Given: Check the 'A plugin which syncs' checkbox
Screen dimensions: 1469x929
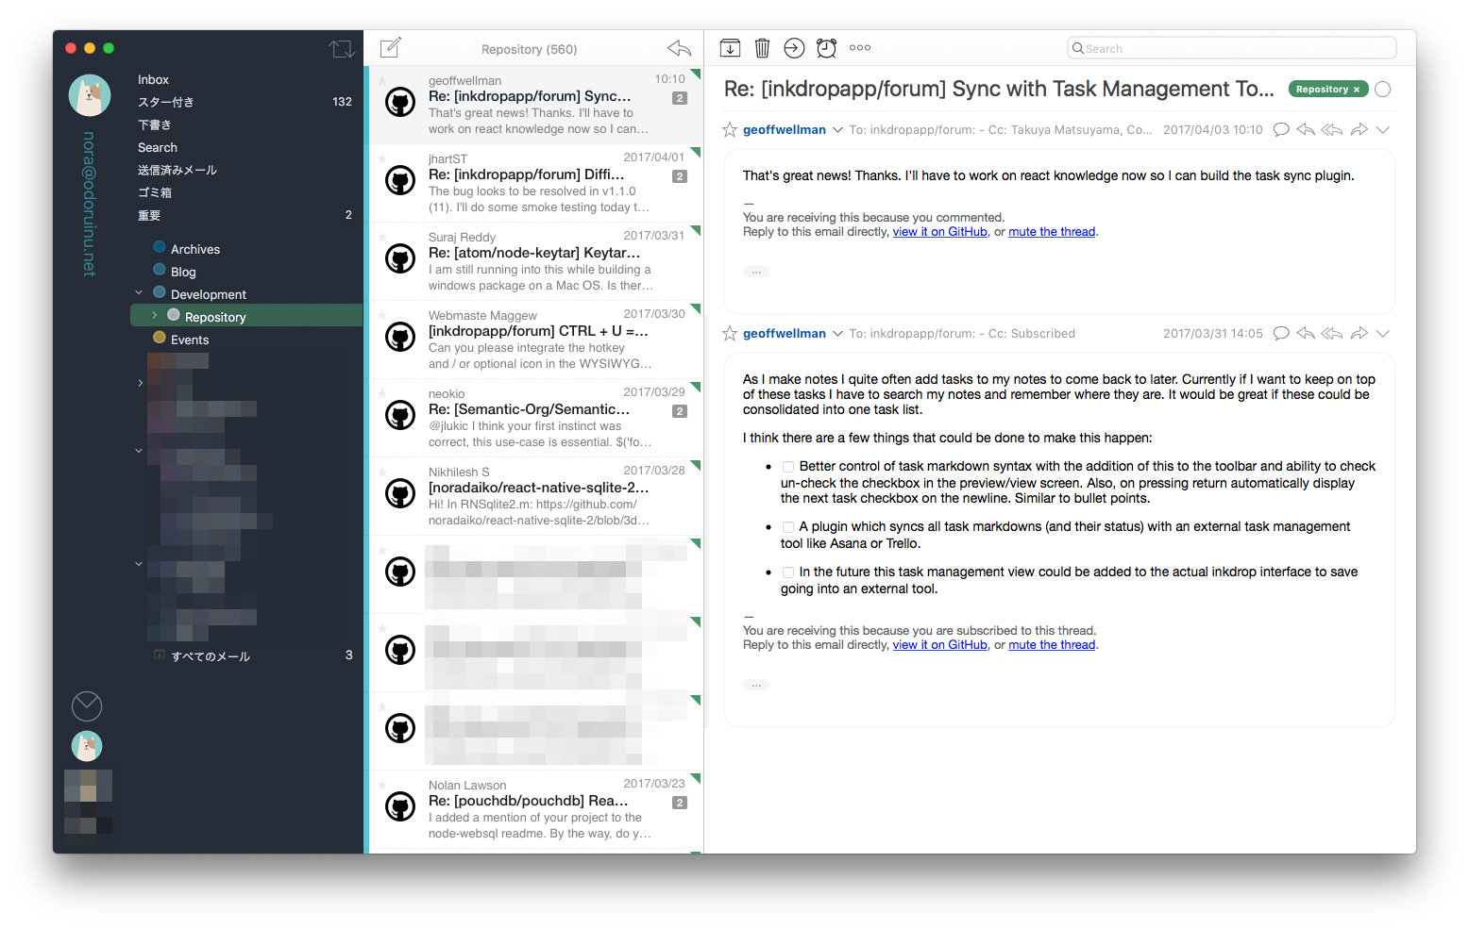Looking at the screenshot, I should pyautogui.click(x=788, y=527).
